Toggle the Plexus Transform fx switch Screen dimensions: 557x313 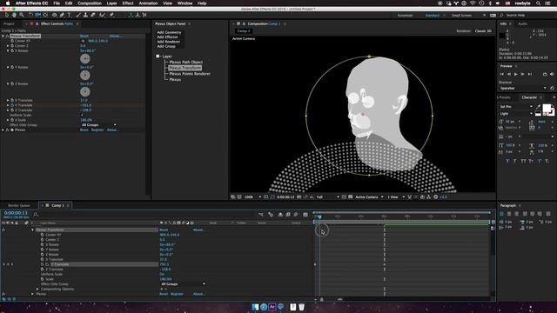pos(7,36)
